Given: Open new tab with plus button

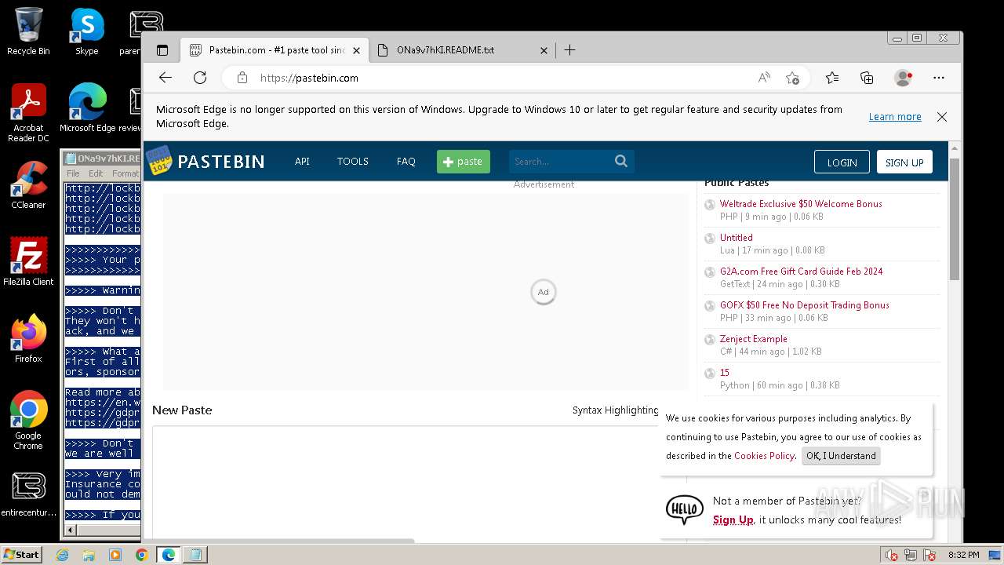Looking at the screenshot, I should (x=570, y=50).
